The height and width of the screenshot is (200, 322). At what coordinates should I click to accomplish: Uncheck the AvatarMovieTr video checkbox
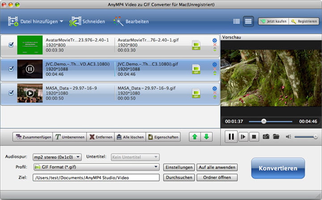[11, 45]
